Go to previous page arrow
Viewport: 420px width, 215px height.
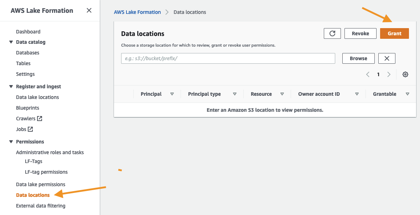point(368,74)
